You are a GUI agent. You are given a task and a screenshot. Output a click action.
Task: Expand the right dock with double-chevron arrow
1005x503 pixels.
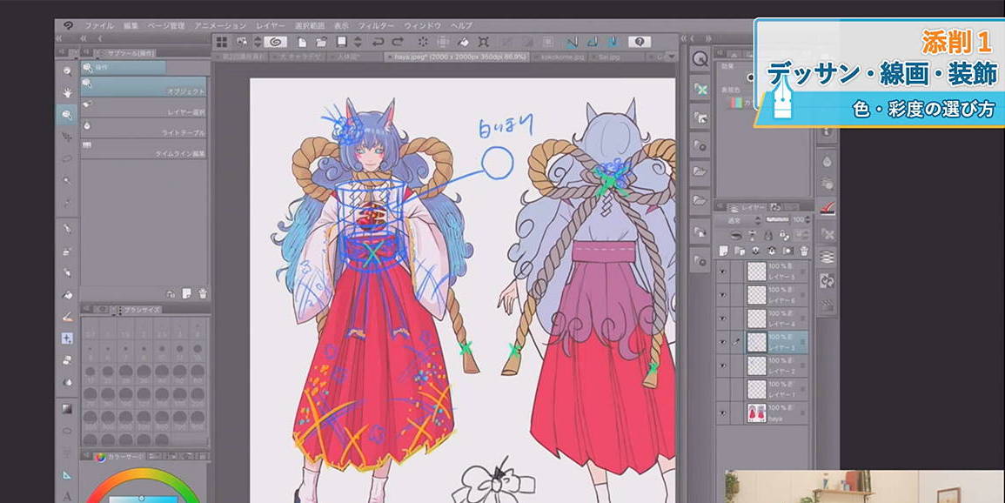[x=685, y=38]
